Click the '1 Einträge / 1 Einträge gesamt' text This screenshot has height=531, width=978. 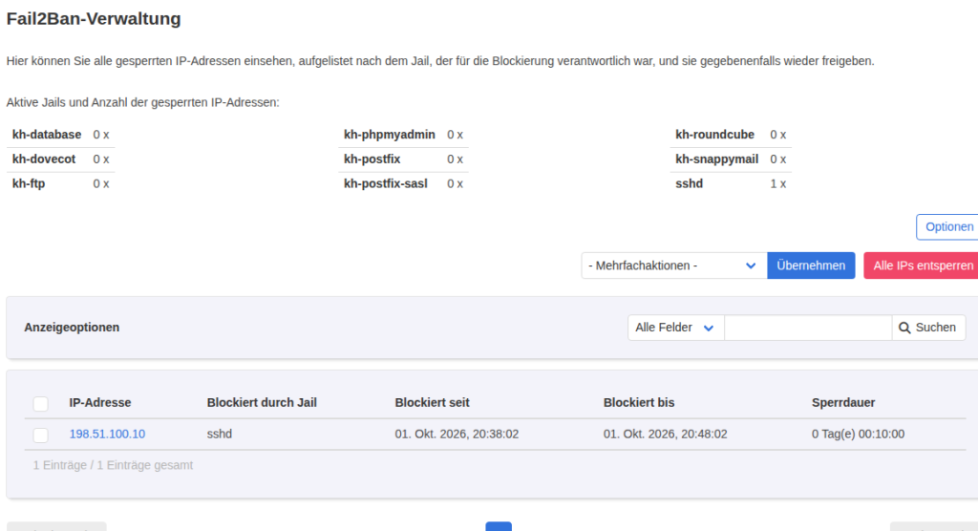pyautogui.click(x=113, y=465)
